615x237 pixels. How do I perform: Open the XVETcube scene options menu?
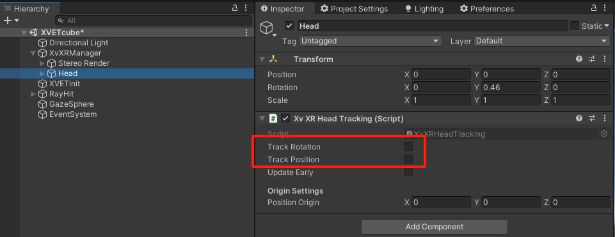coord(246,33)
